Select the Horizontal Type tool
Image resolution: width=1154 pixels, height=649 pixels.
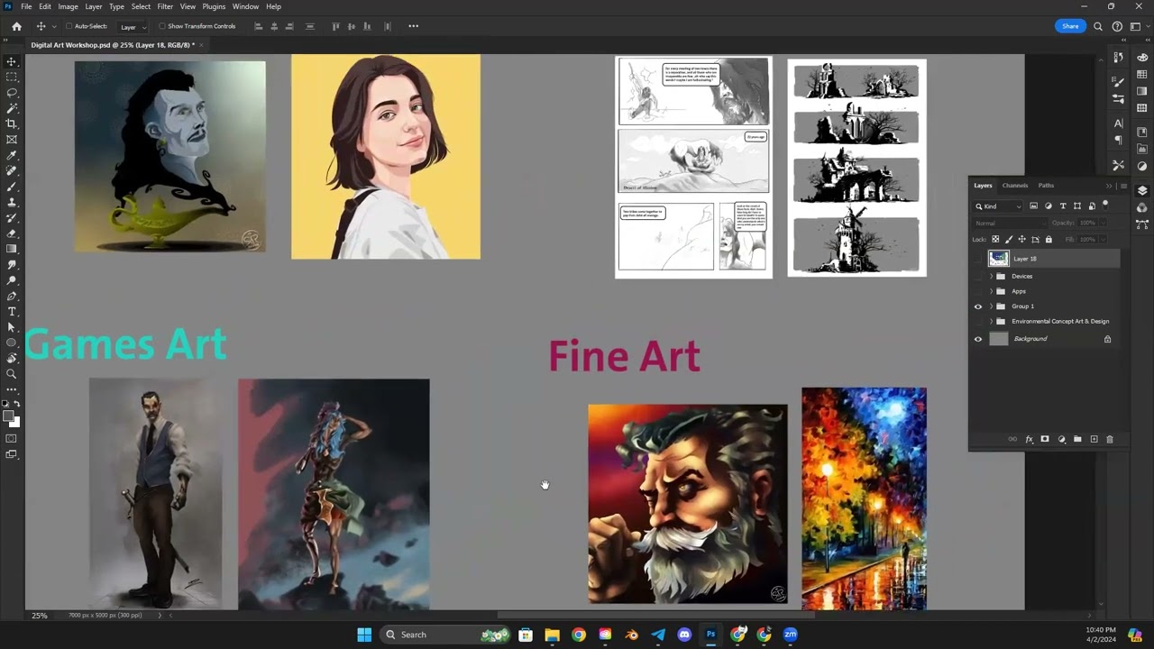[12, 311]
